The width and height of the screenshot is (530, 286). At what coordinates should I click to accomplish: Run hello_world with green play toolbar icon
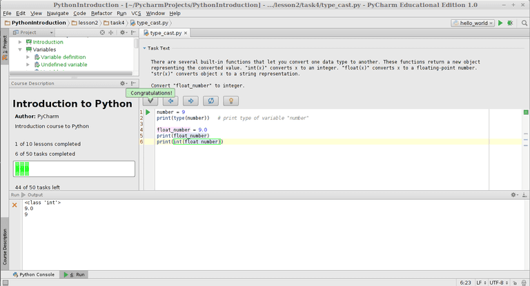coord(500,23)
